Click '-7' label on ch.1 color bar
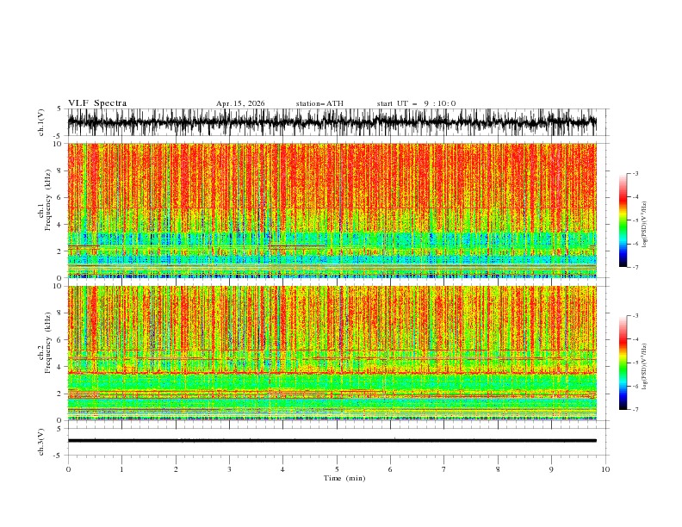The width and height of the screenshot is (682, 527). (635, 267)
